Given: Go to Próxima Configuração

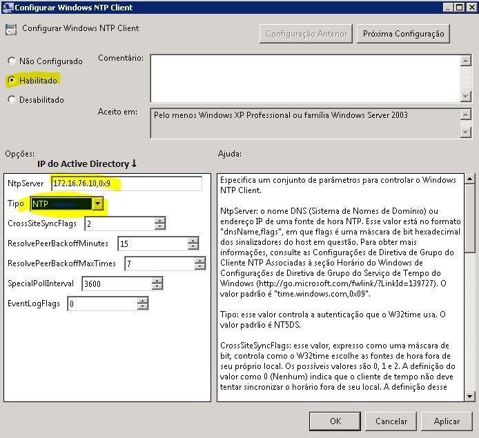Looking at the screenshot, I should point(403,34).
